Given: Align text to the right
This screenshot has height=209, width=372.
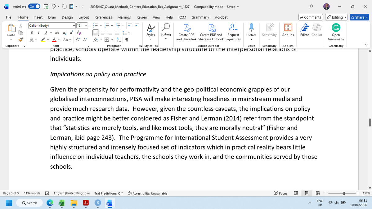Looking at the screenshot, I should 110,33.
